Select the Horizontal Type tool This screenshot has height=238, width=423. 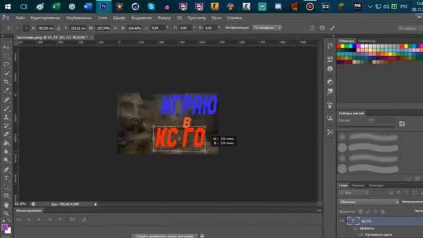click(6, 178)
